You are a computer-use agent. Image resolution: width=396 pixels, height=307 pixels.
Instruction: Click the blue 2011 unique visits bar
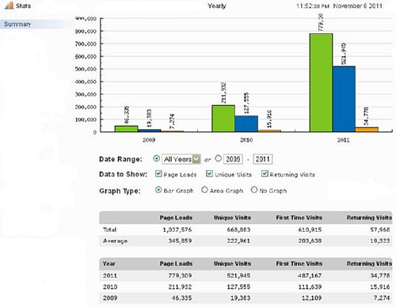click(344, 99)
